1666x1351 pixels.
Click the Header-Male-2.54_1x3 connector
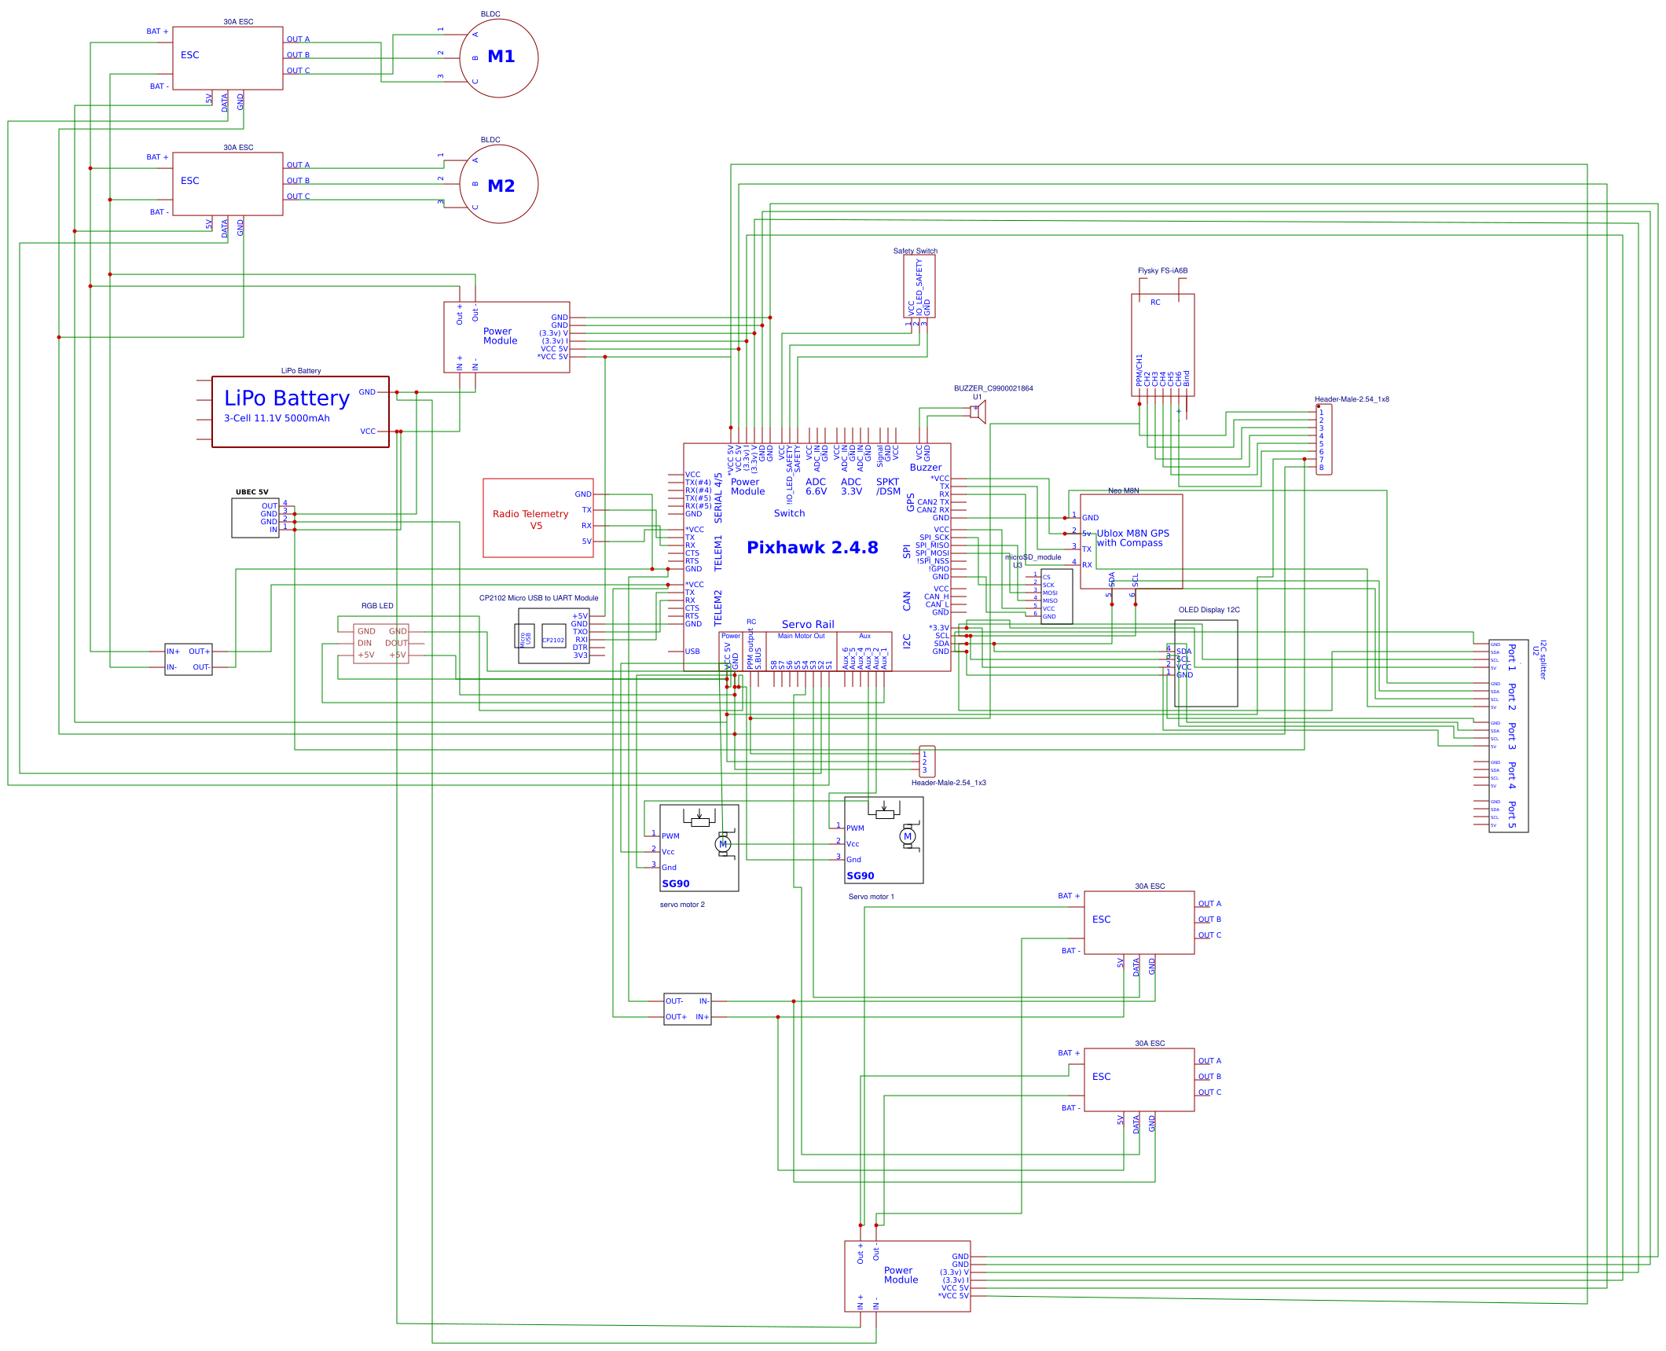click(927, 762)
